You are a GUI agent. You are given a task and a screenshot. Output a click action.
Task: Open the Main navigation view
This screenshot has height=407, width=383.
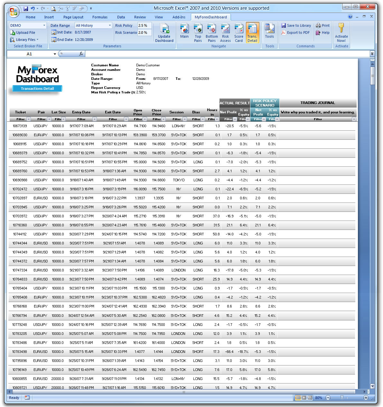click(184, 31)
